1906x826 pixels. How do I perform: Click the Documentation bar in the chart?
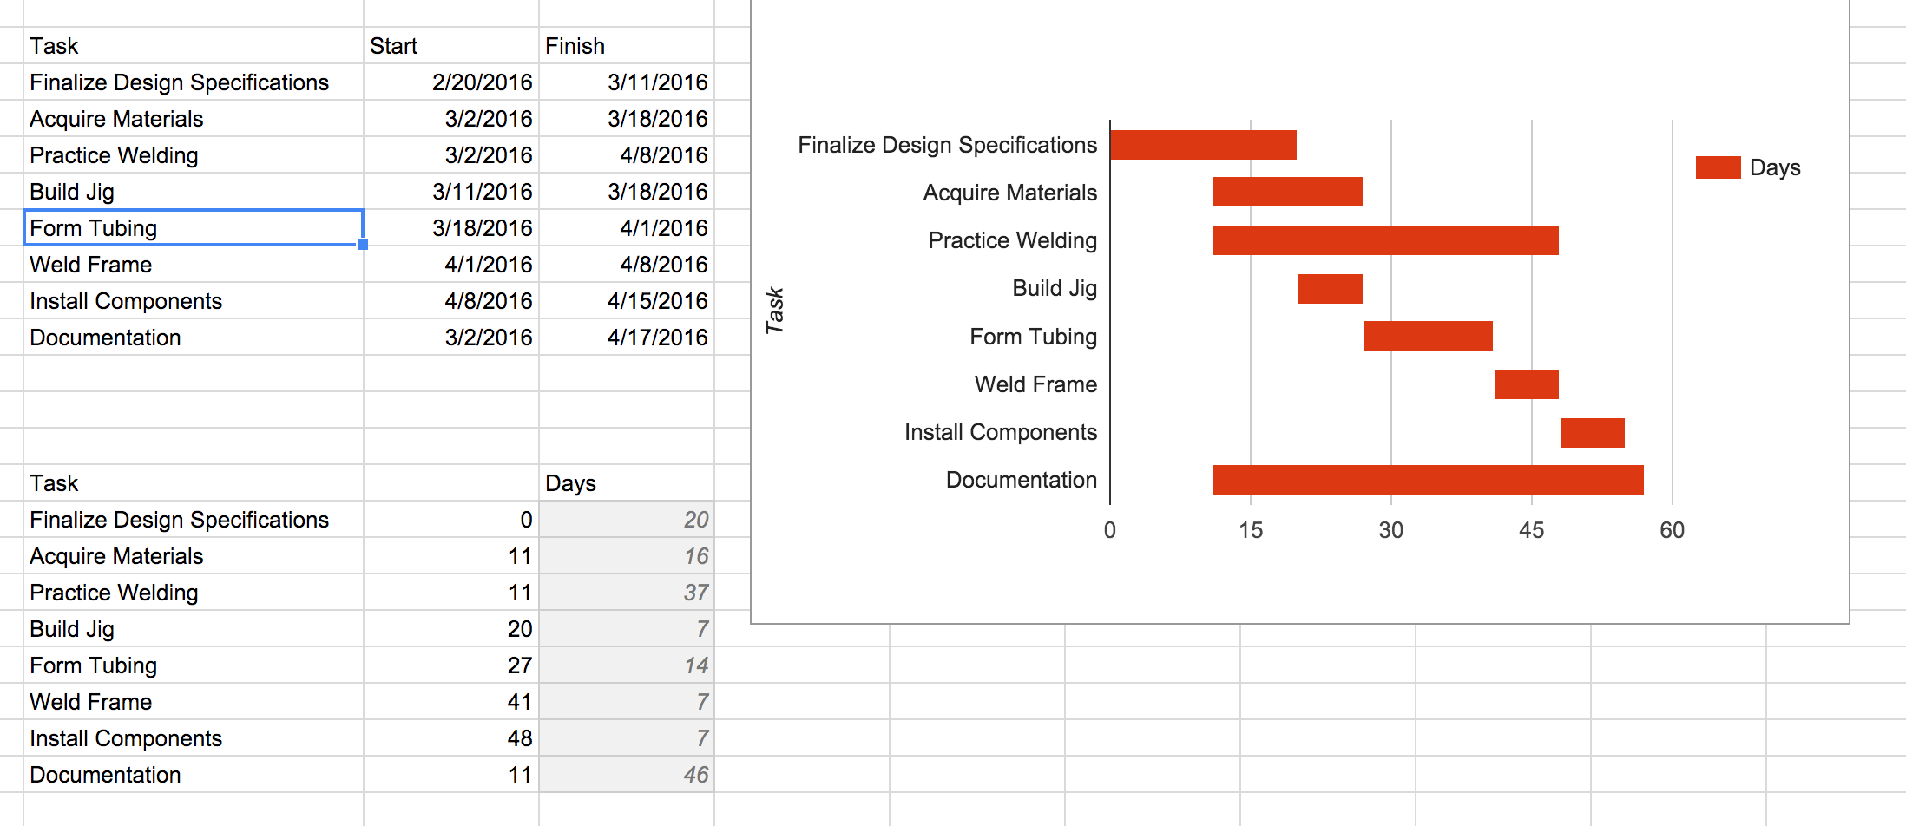click(1428, 480)
